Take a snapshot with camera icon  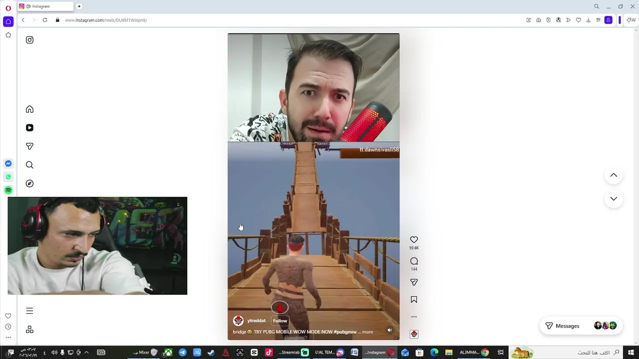(x=539, y=20)
